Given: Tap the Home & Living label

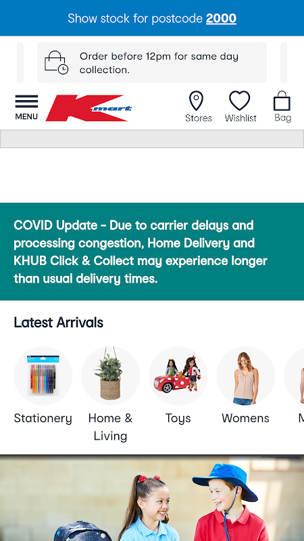Looking at the screenshot, I should [111, 427].
